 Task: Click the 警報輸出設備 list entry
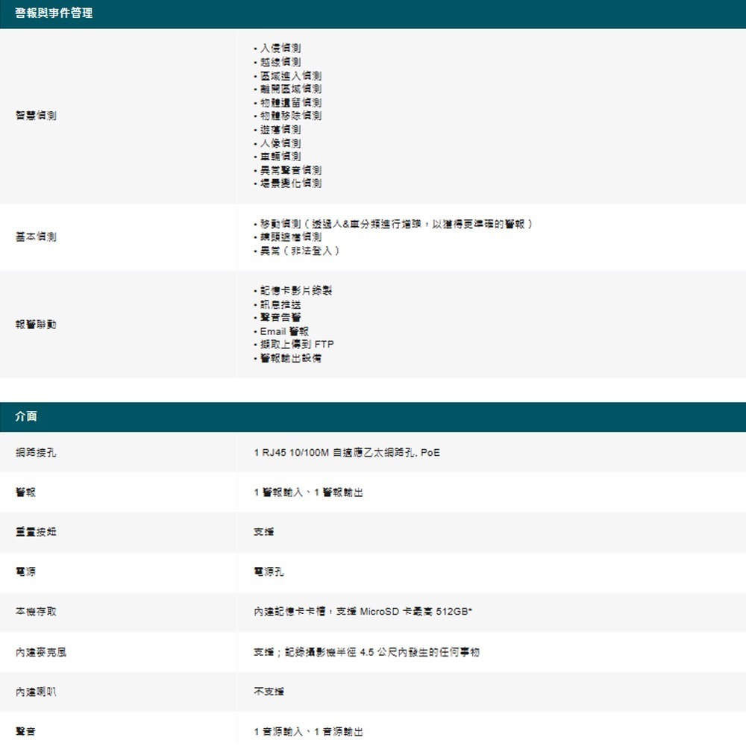click(291, 358)
